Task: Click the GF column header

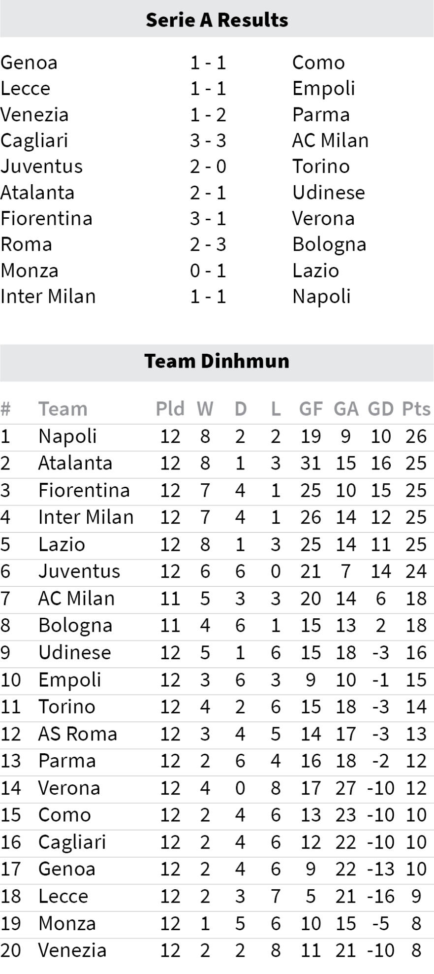Action: 311,408
